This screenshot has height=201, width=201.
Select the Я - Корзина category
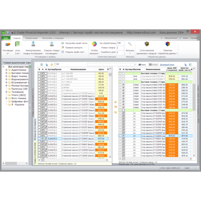(18, 105)
